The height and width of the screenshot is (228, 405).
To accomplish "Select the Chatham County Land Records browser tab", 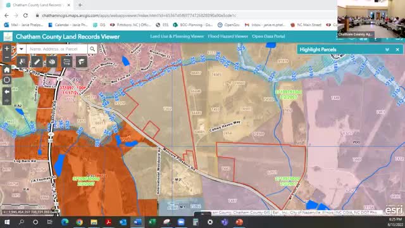I will [37, 5].
